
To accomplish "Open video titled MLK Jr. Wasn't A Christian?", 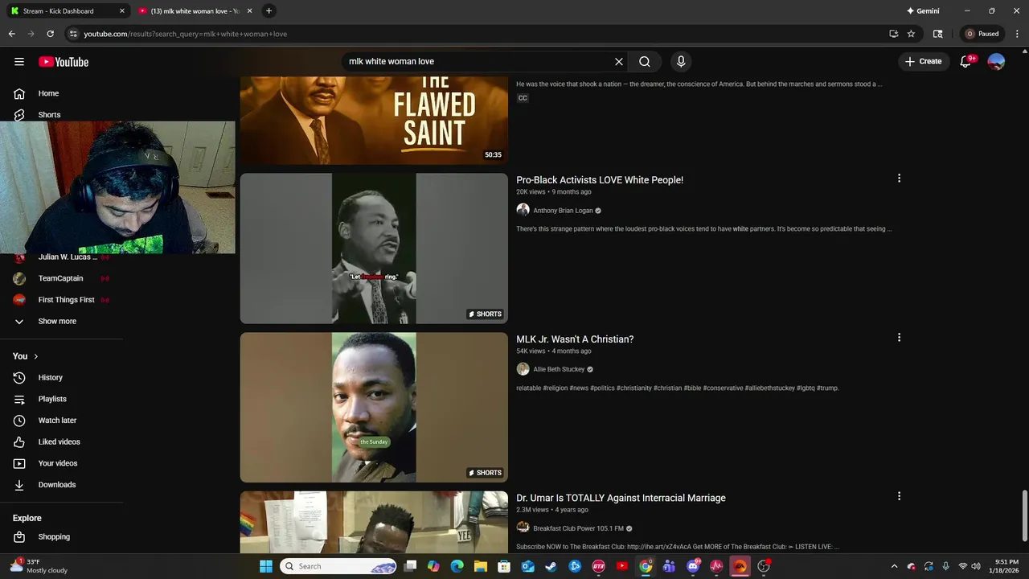I will 575,339.
